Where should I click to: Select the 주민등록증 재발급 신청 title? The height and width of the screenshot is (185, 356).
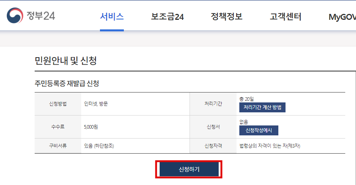coord(67,83)
